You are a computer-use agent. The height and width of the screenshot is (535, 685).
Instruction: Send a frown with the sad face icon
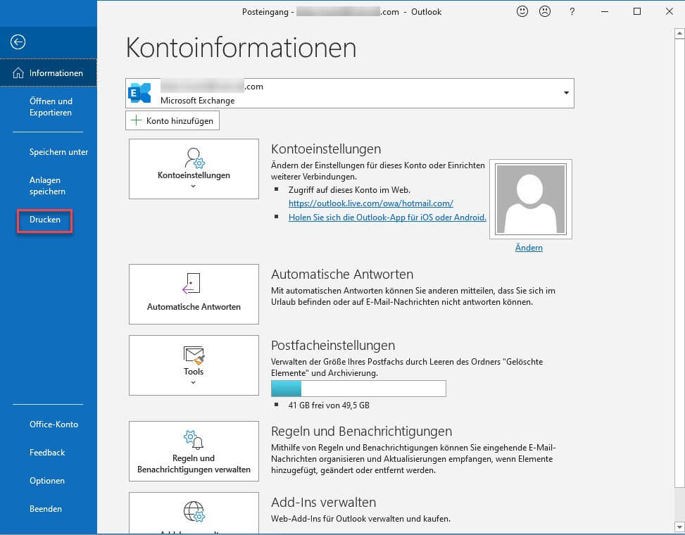tap(545, 12)
